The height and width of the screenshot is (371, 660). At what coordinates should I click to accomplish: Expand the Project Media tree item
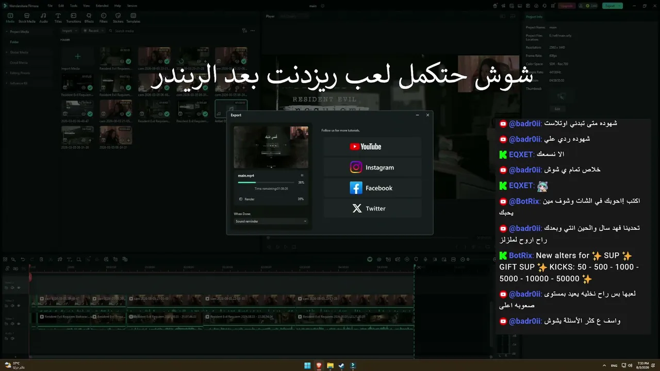[x=7, y=31]
